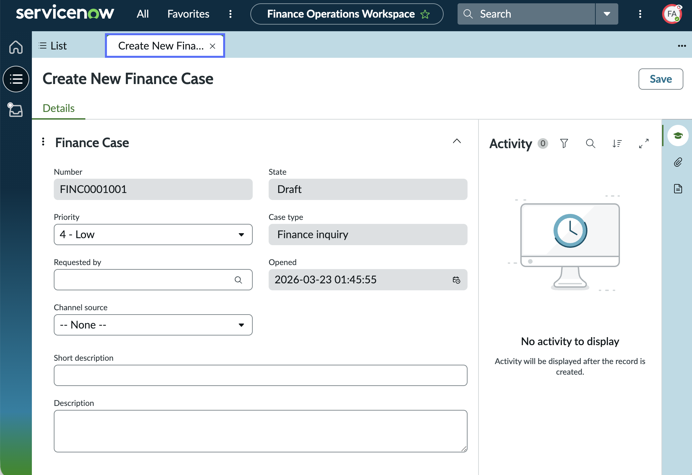The image size is (692, 475).
Task: Click the Case type field Finance inquiry
Action: point(368,235)
